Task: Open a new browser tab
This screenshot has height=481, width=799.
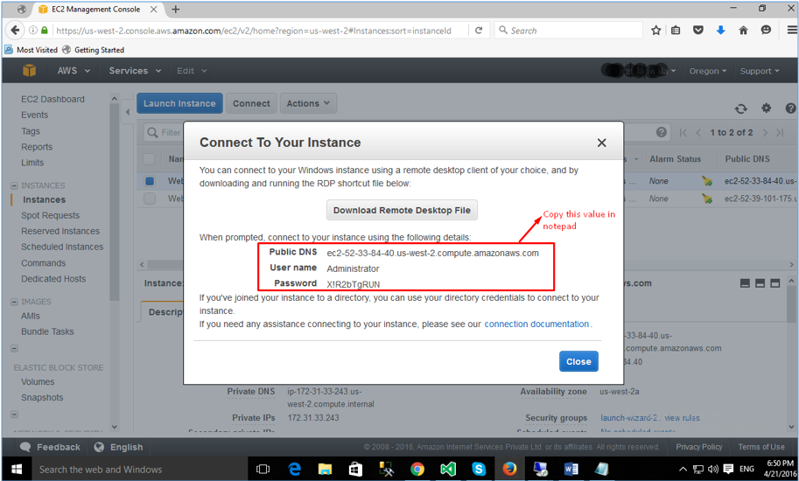Action: click(175, 9)
